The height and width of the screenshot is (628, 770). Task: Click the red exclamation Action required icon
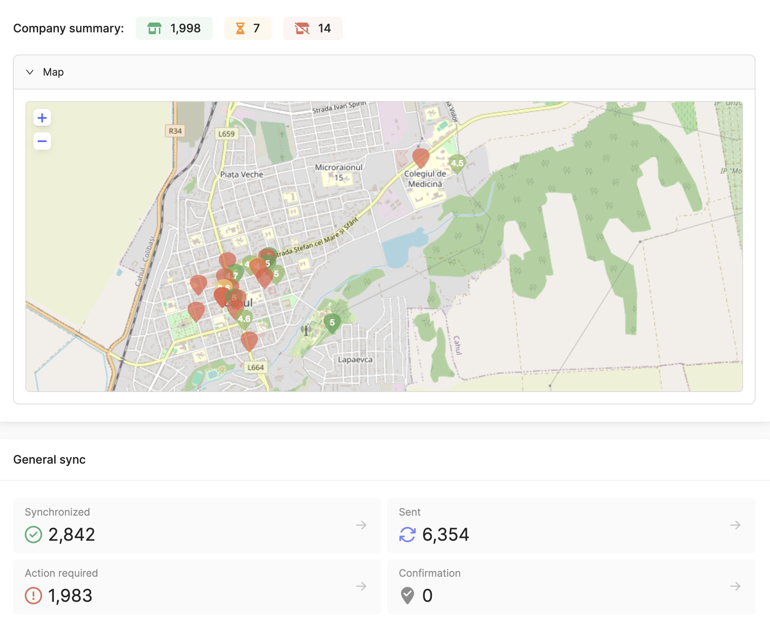pos(33,596)
